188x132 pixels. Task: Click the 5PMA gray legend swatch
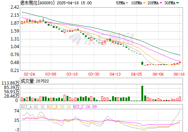coord(127,3)
